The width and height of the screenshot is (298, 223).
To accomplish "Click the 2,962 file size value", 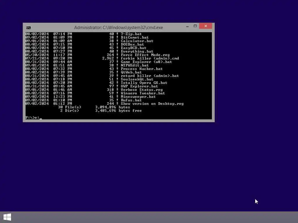I will pos(108,58).
